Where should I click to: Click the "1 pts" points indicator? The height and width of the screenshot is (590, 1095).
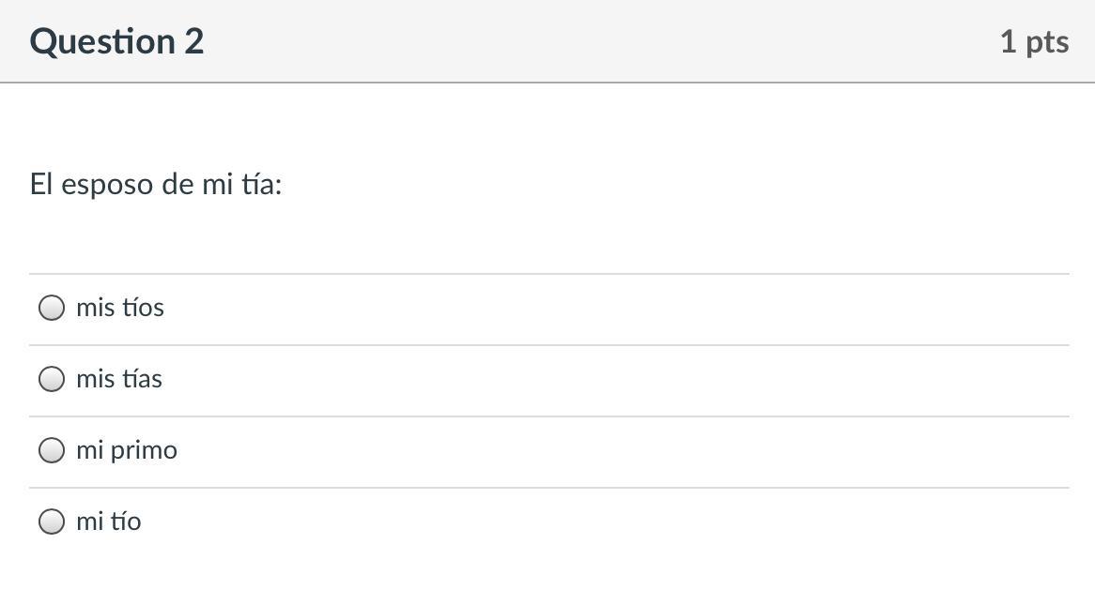click(1033, 41)
